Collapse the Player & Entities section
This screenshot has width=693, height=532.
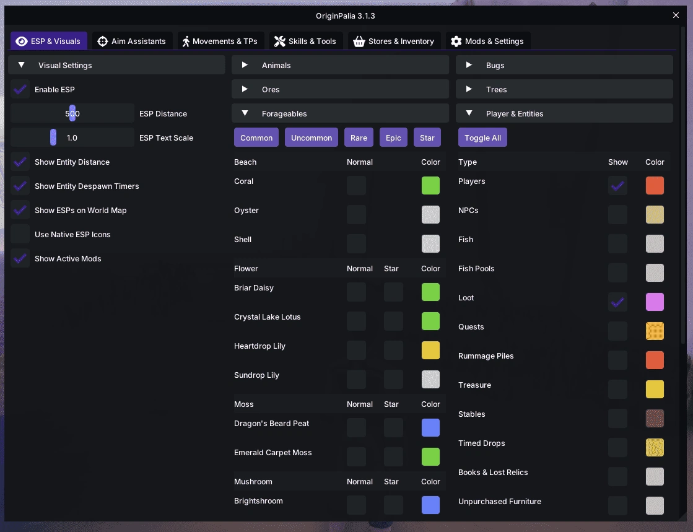pos(564,113)
